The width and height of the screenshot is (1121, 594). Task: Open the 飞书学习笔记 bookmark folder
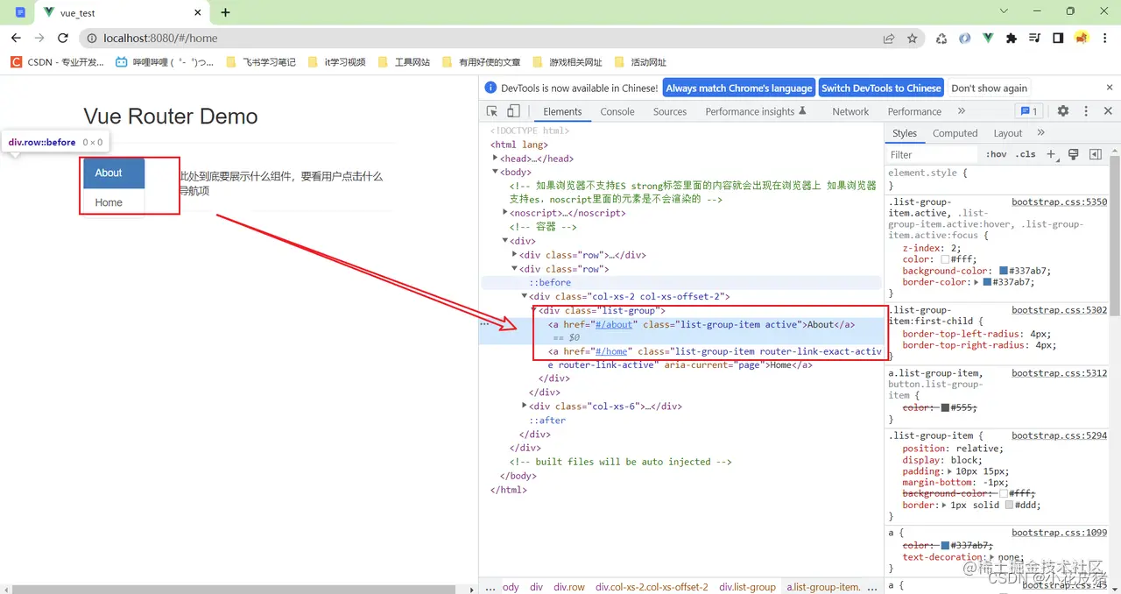[261, 62]
